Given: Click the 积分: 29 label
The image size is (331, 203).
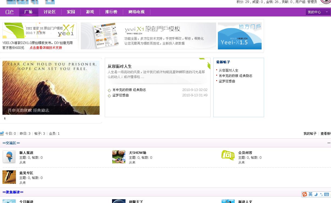Looking at the screenshot, I should tap(243, 2).
